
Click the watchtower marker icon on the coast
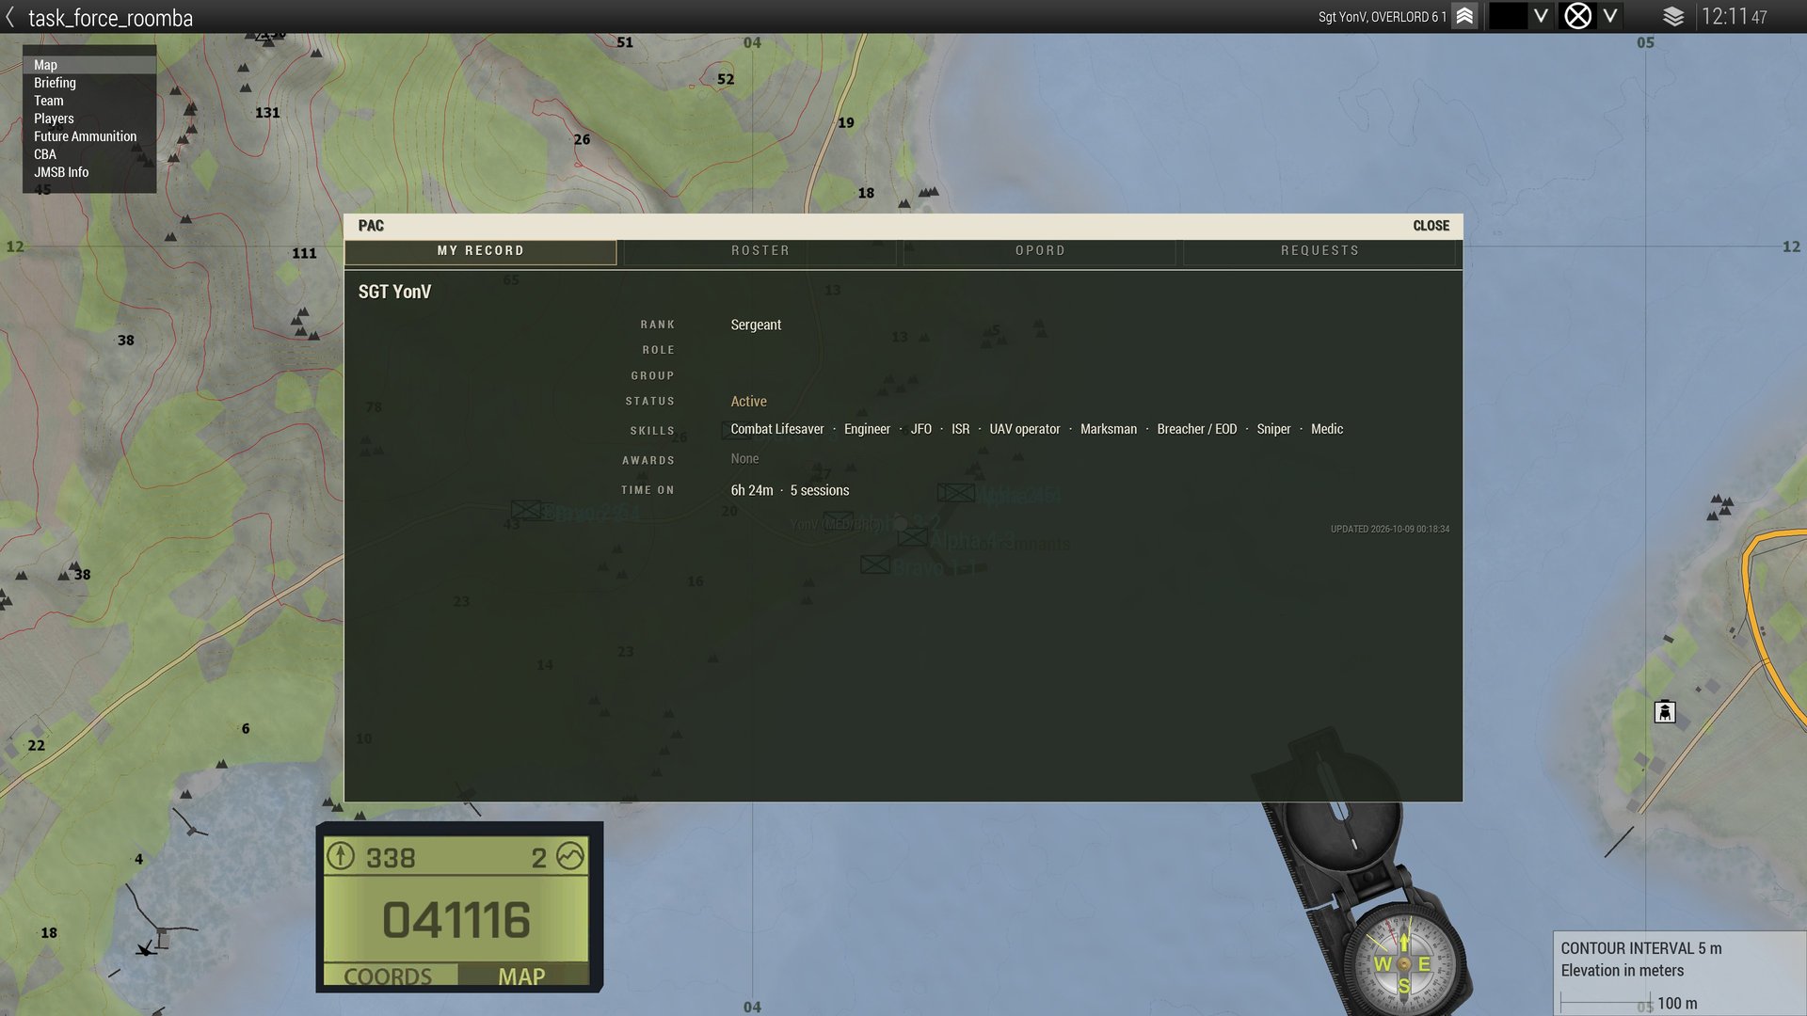[1665, 712]
